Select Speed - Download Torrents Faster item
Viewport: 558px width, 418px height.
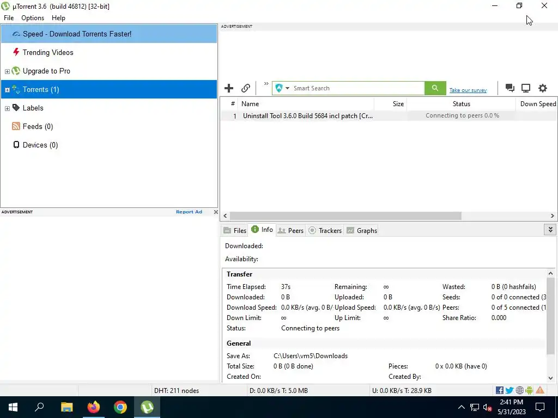(109, 34)
